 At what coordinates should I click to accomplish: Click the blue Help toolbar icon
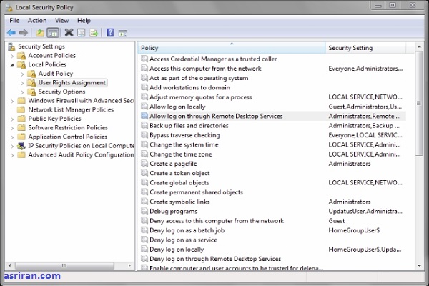click(x=110, y=33)
